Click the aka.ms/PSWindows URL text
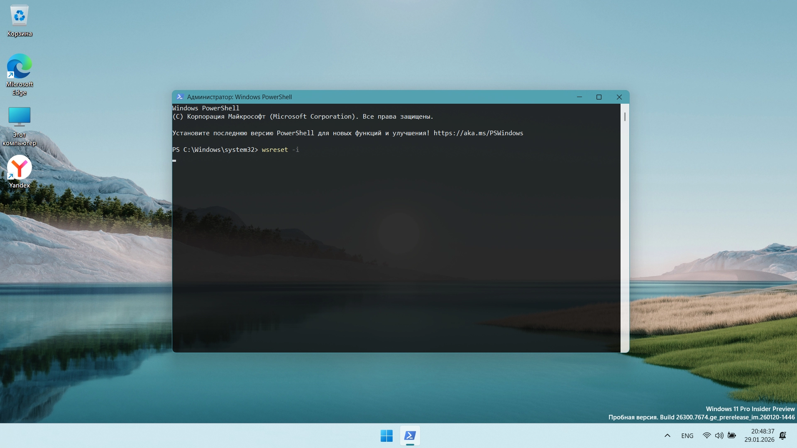Image resolution: width=797 pixels, height=448 pixels. click(478, 133)
